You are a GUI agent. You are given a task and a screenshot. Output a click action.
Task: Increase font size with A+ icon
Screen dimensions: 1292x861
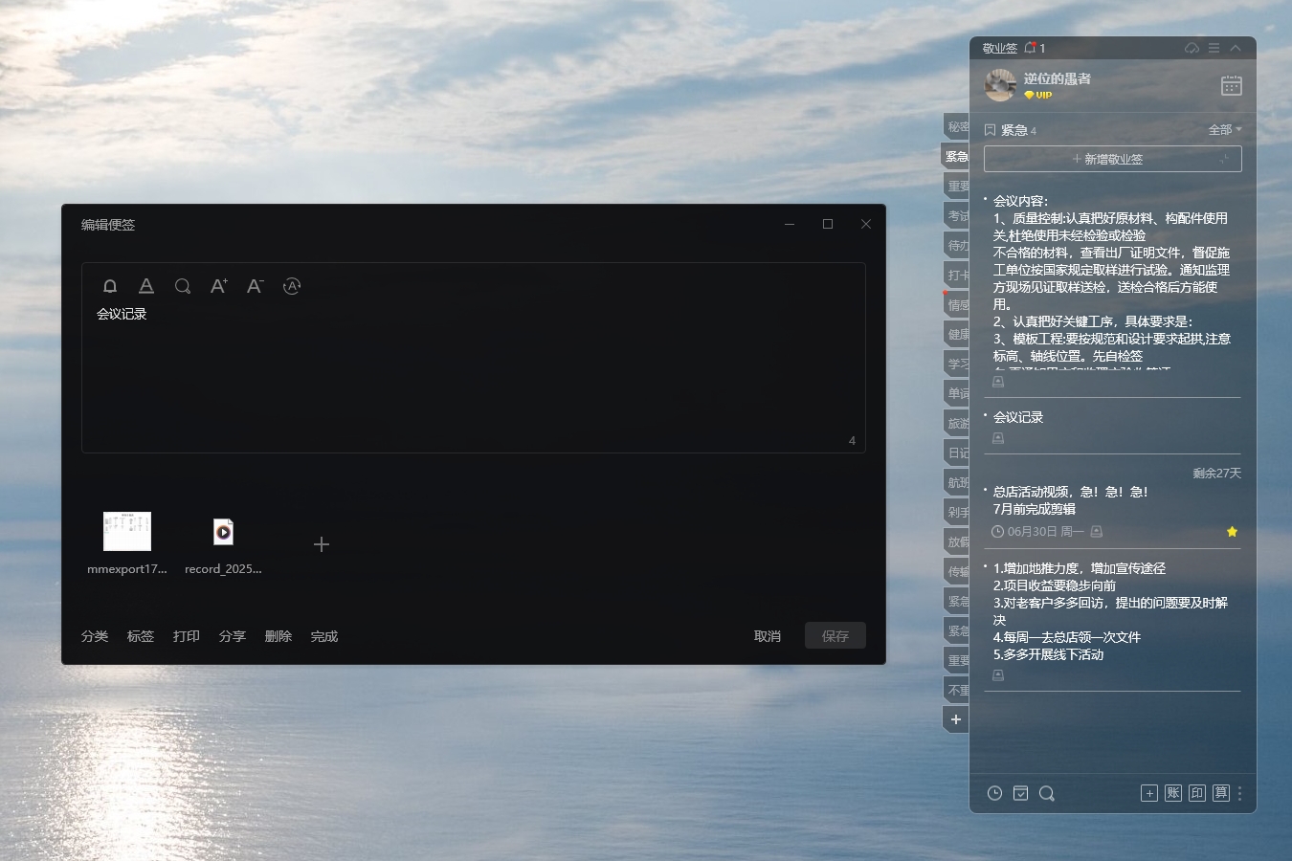(x=219, y=286)
